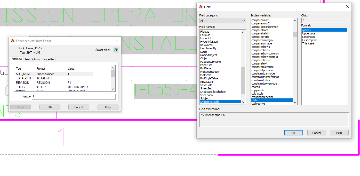Click the Select block picker icon
The width and height of the screenshot is (360, 176).
[116, 50]
